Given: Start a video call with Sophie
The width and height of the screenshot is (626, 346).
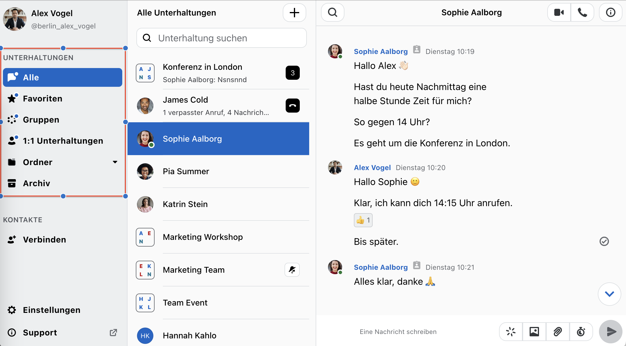Looking at the screenshot, I should pos(559,12).
